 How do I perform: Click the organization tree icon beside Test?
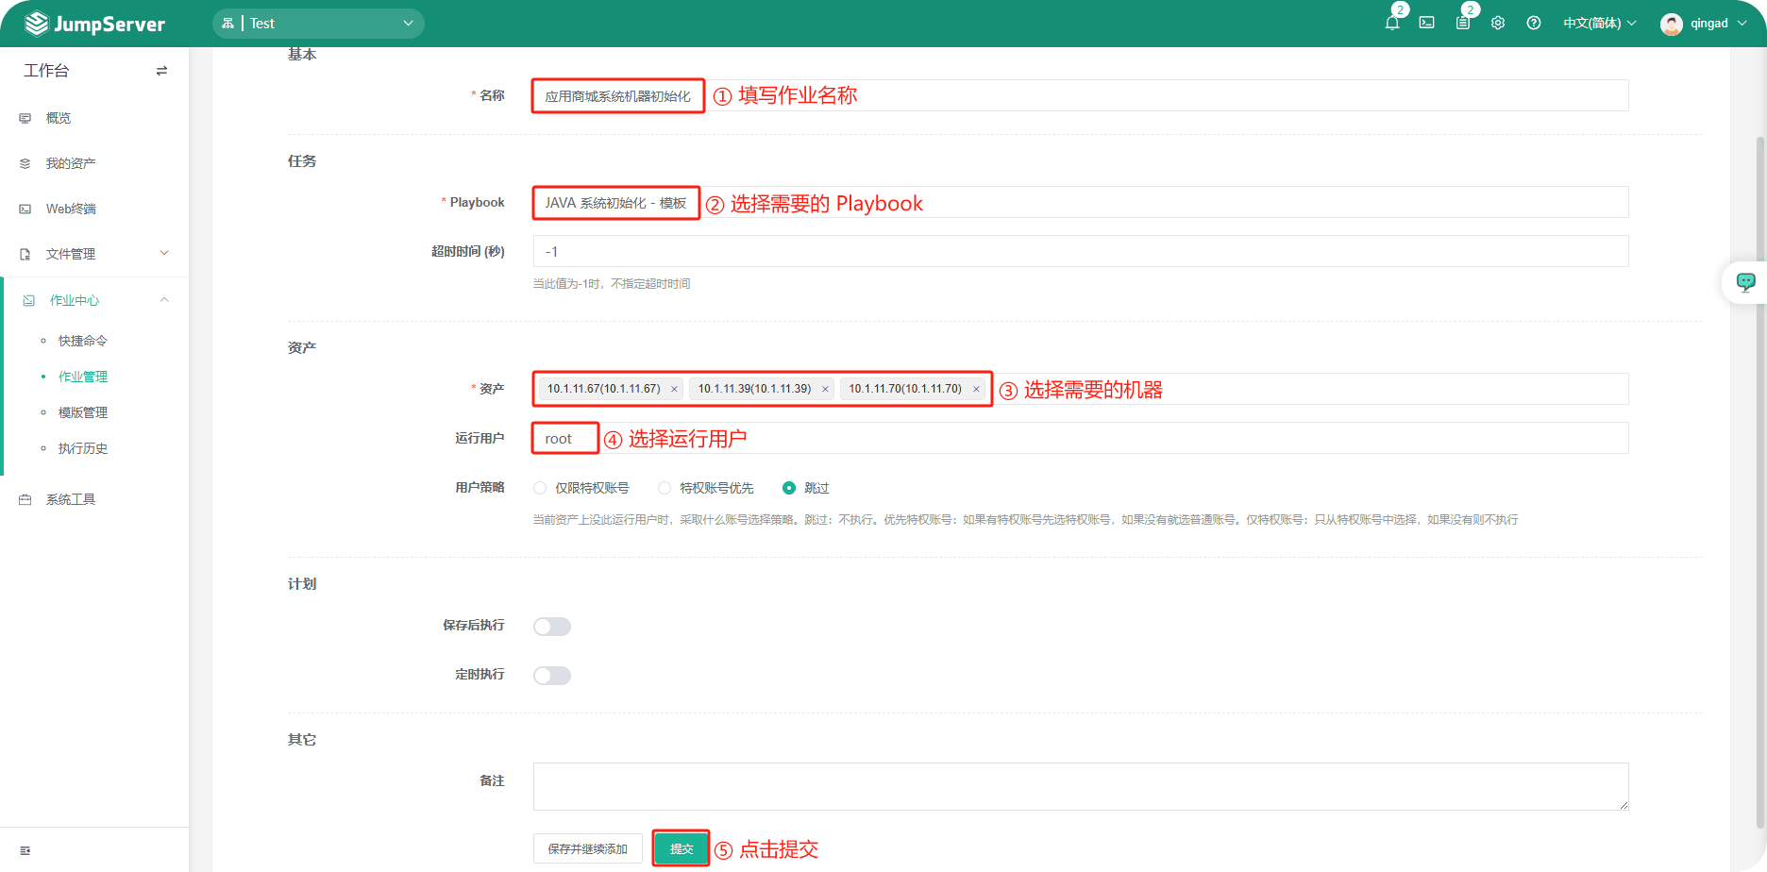click(227, 24)
